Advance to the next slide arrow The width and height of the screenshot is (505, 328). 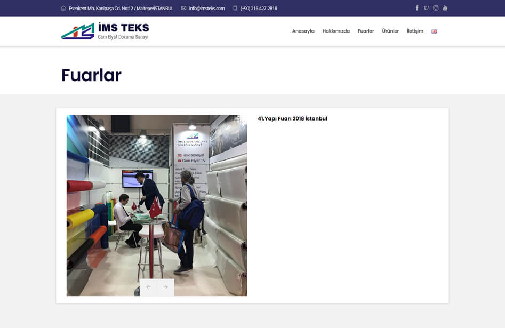(x=165, y=287)
